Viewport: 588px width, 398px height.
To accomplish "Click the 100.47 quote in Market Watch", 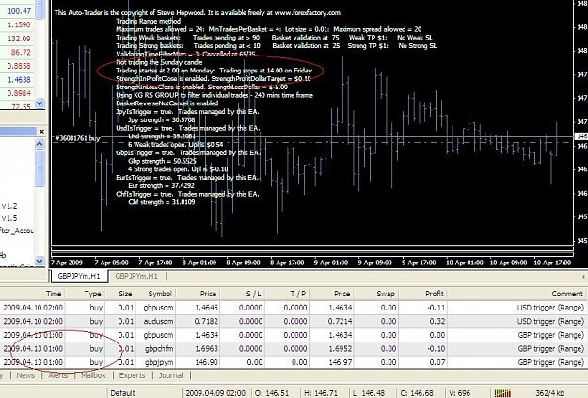I will (20, 11).
